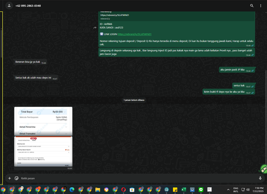Focus the 'Ketik pesan' message field

[x=137, y=178]
